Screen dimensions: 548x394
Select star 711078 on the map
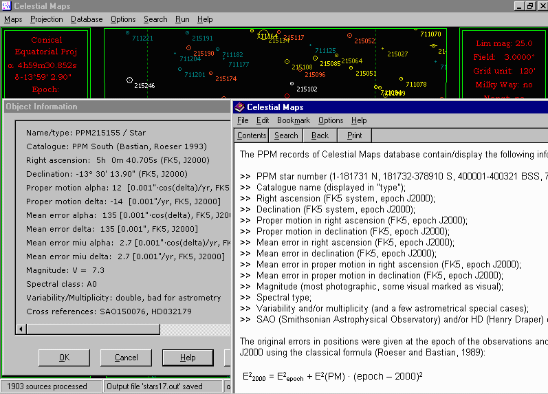pyautogui.click(x=402, y=78)
